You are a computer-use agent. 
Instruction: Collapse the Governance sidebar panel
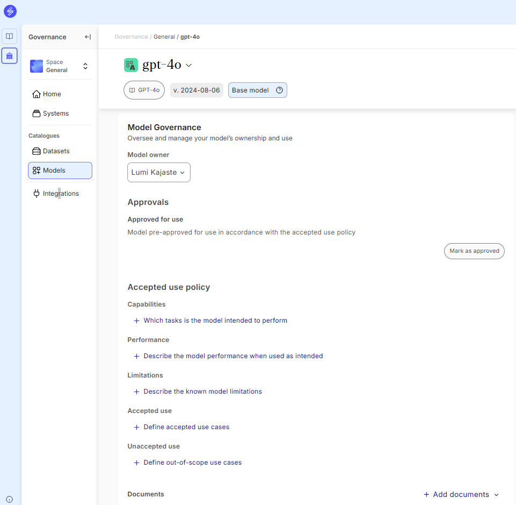coord(88,37)
